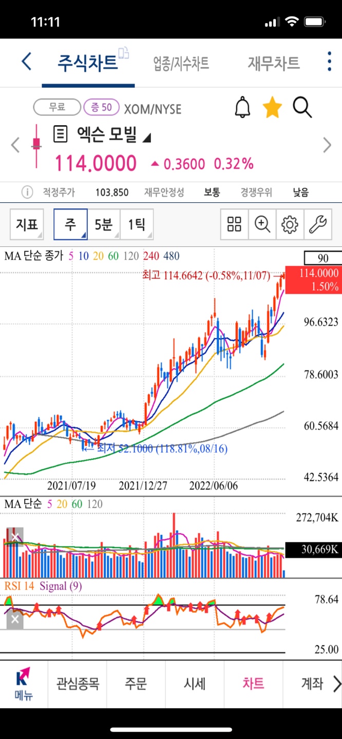This screenshot has height=739, width=342.
Task: Open the 주 weekly period dropdown
Action: (x=70, y=224)
